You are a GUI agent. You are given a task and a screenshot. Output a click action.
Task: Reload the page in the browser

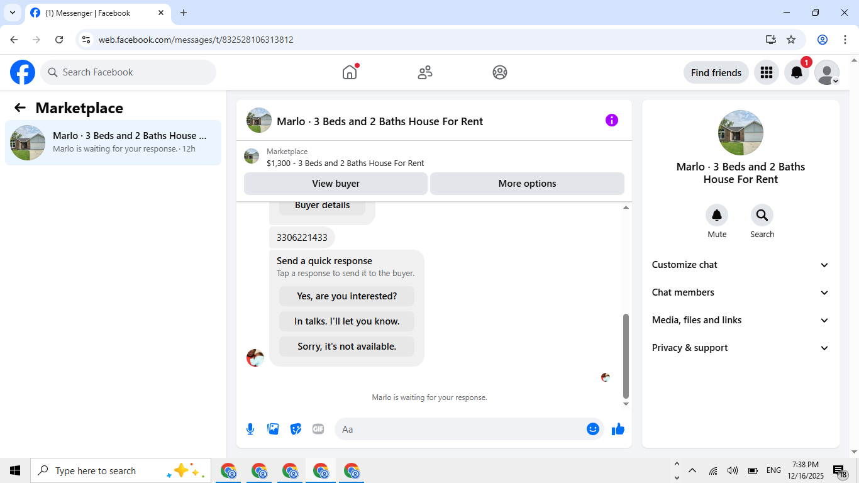point(59,40)
